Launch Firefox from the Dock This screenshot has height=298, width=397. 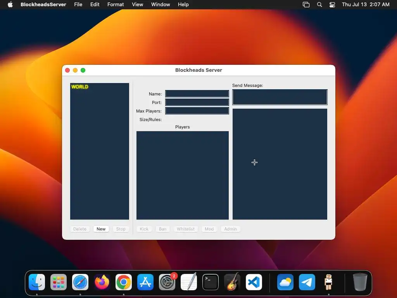click(x=102, y=282)
